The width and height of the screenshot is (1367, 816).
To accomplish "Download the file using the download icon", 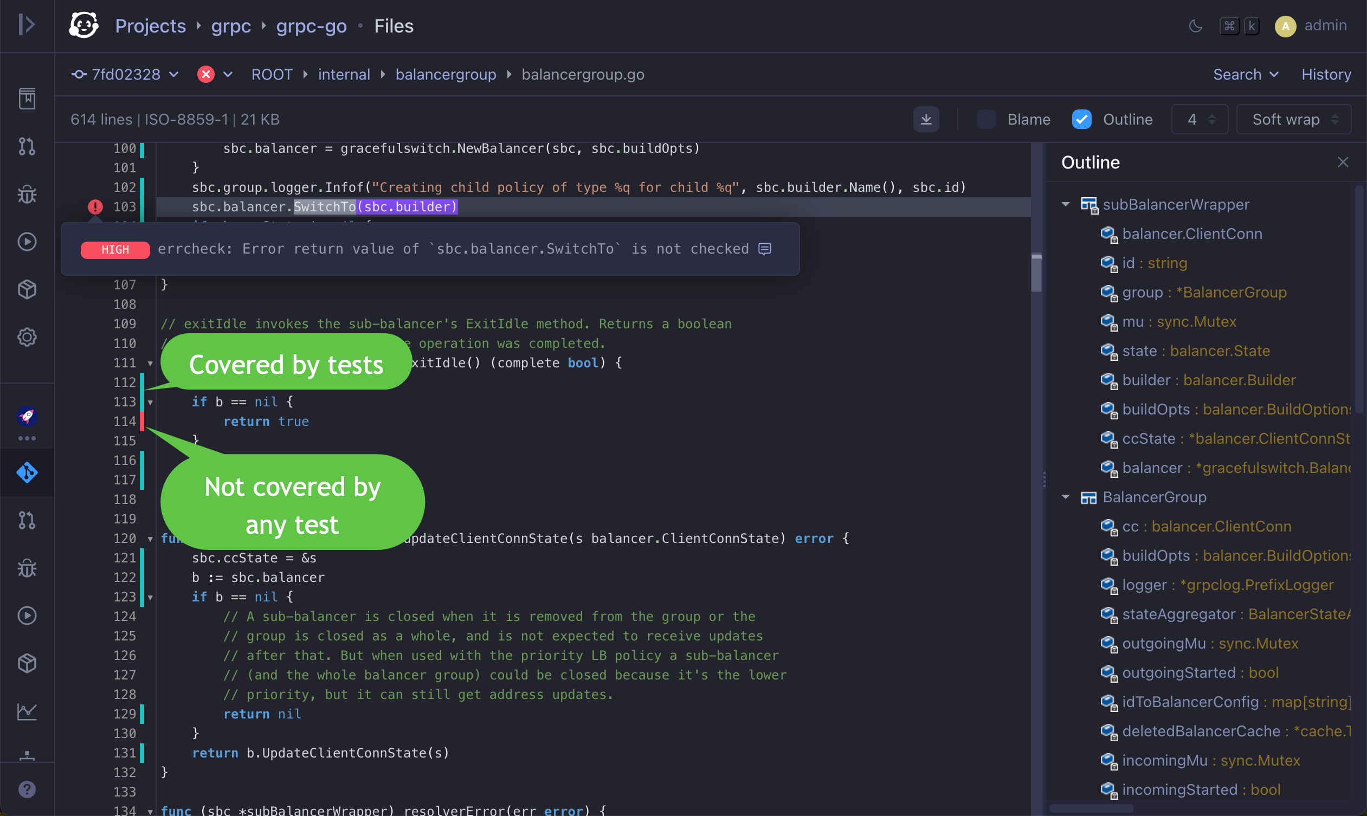I will (926, 119).
